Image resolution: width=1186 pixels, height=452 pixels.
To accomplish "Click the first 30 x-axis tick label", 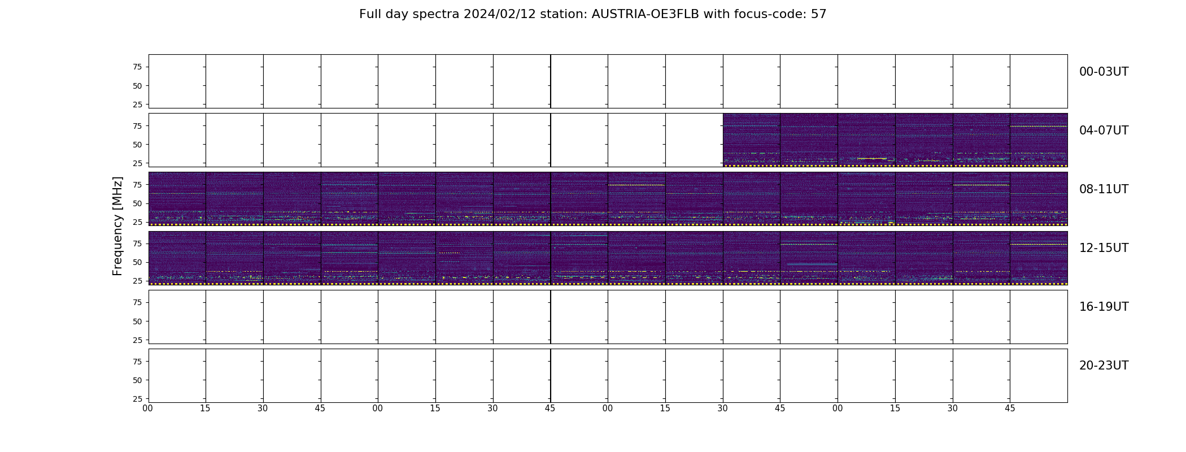I will point(263,408).
